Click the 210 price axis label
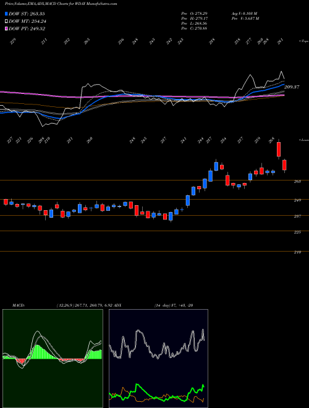The image size is (309, 408). tap(297, 252)
